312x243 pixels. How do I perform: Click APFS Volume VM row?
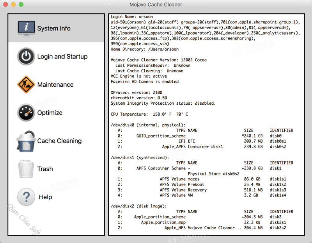(202, 195)
